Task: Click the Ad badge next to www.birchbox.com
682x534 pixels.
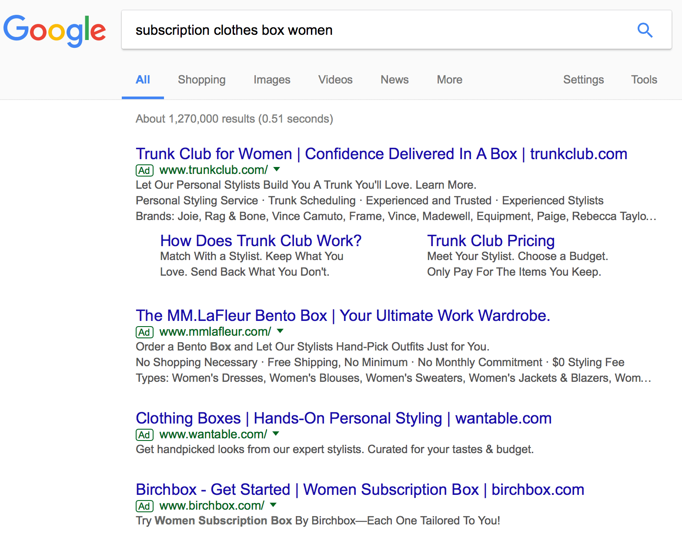Action: [144, 506]
